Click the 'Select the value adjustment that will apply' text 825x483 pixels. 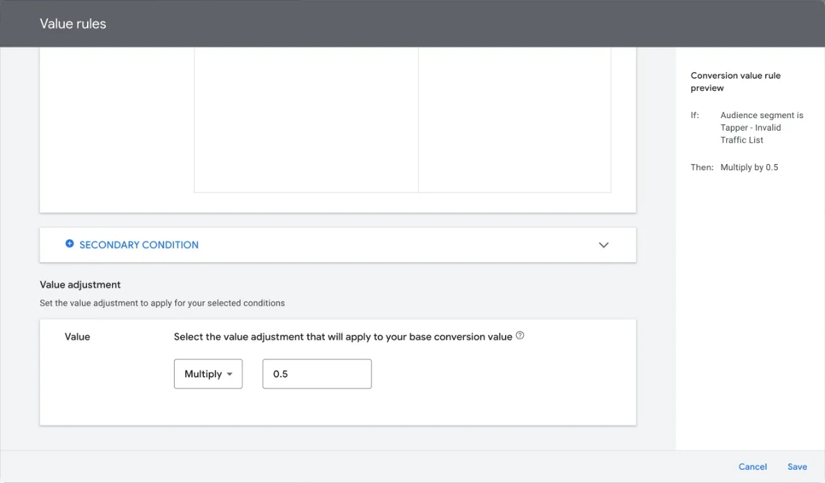pos(343,337)
